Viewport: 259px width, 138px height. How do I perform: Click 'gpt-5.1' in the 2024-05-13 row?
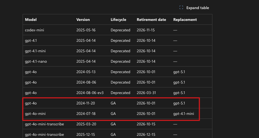pos(179,72)
